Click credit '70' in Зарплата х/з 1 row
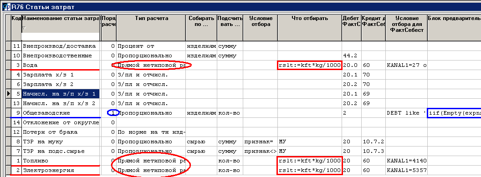The width and height of the screenshot is (481, 177). pyautogui.click(x=373, y=75)
